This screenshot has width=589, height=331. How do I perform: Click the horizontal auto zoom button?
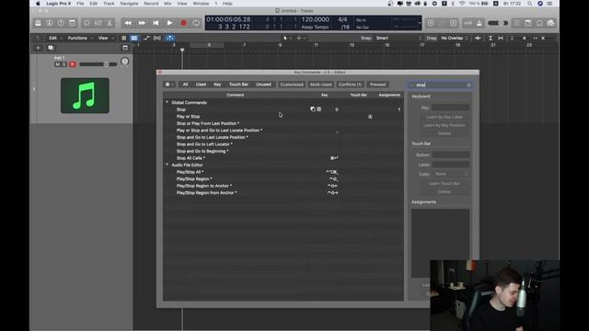pos(501,39)
